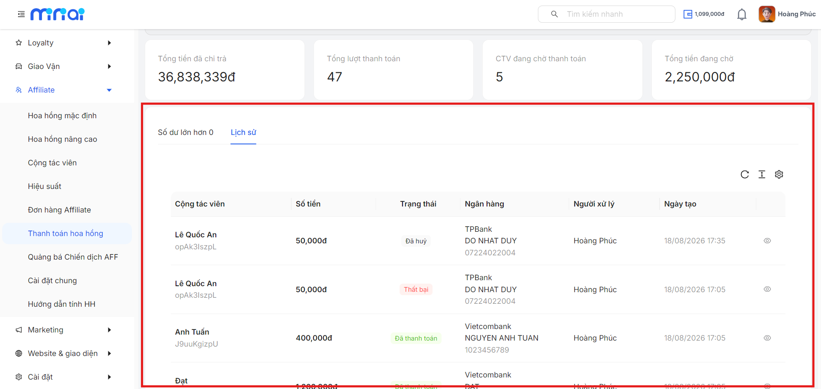Screen dimensions: 821x389
Task: Click the Đã thanh toán status badge for Anh Tuấn
Action: 416,338
